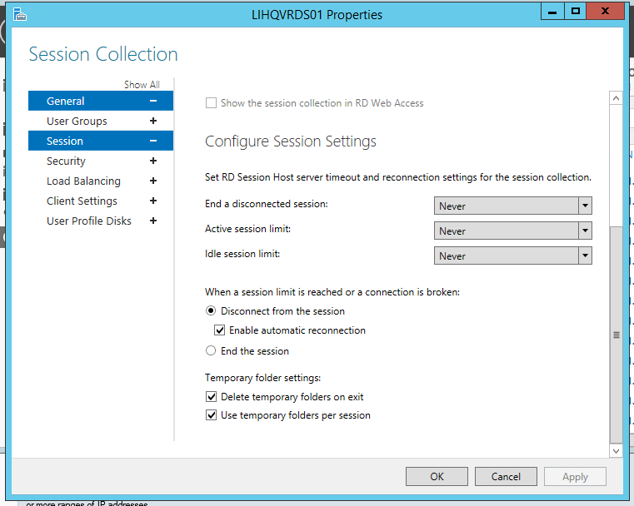The image size is (634, 506).
Task: Open the Load Balancing section
Action: coord(101,181)
